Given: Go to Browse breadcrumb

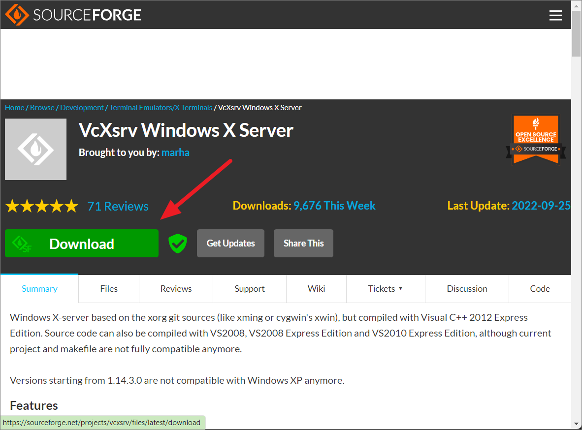Looking at the screenshot, I should tap(42, 108).
